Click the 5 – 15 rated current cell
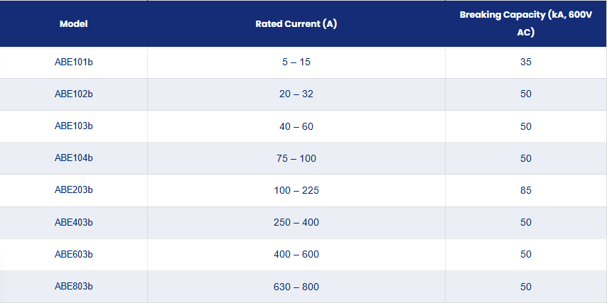The width and height of the screenshot is (607, 303). pyautogui.click(x=296, y=62)
